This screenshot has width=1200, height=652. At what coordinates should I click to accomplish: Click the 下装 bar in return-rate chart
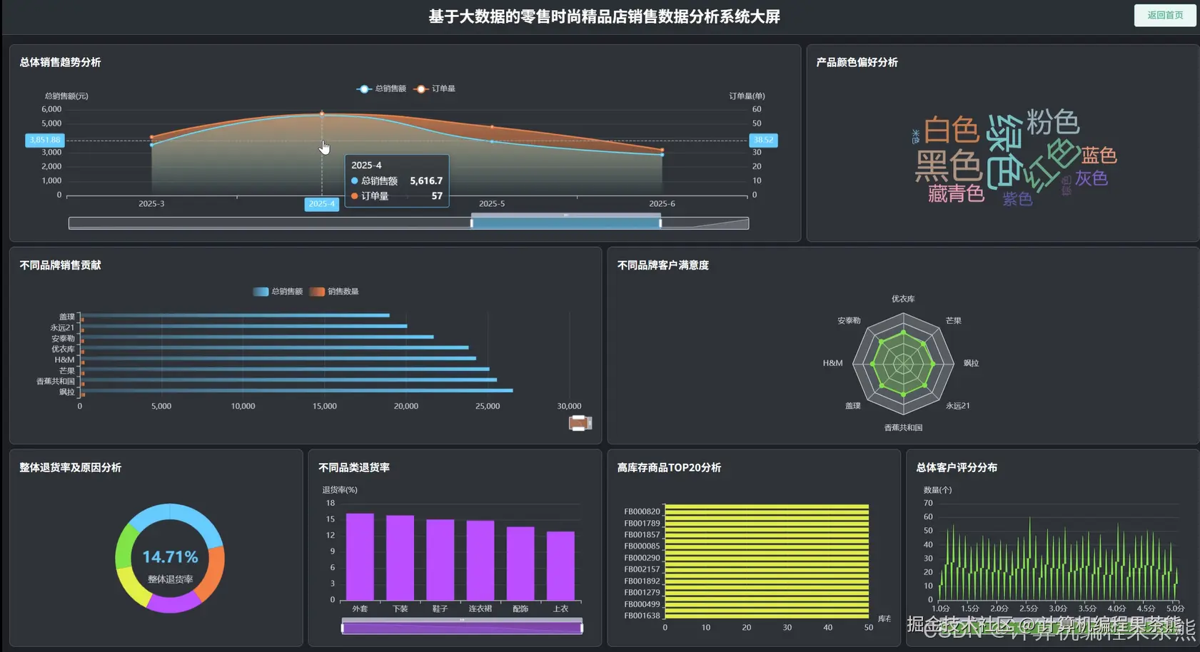400,558
